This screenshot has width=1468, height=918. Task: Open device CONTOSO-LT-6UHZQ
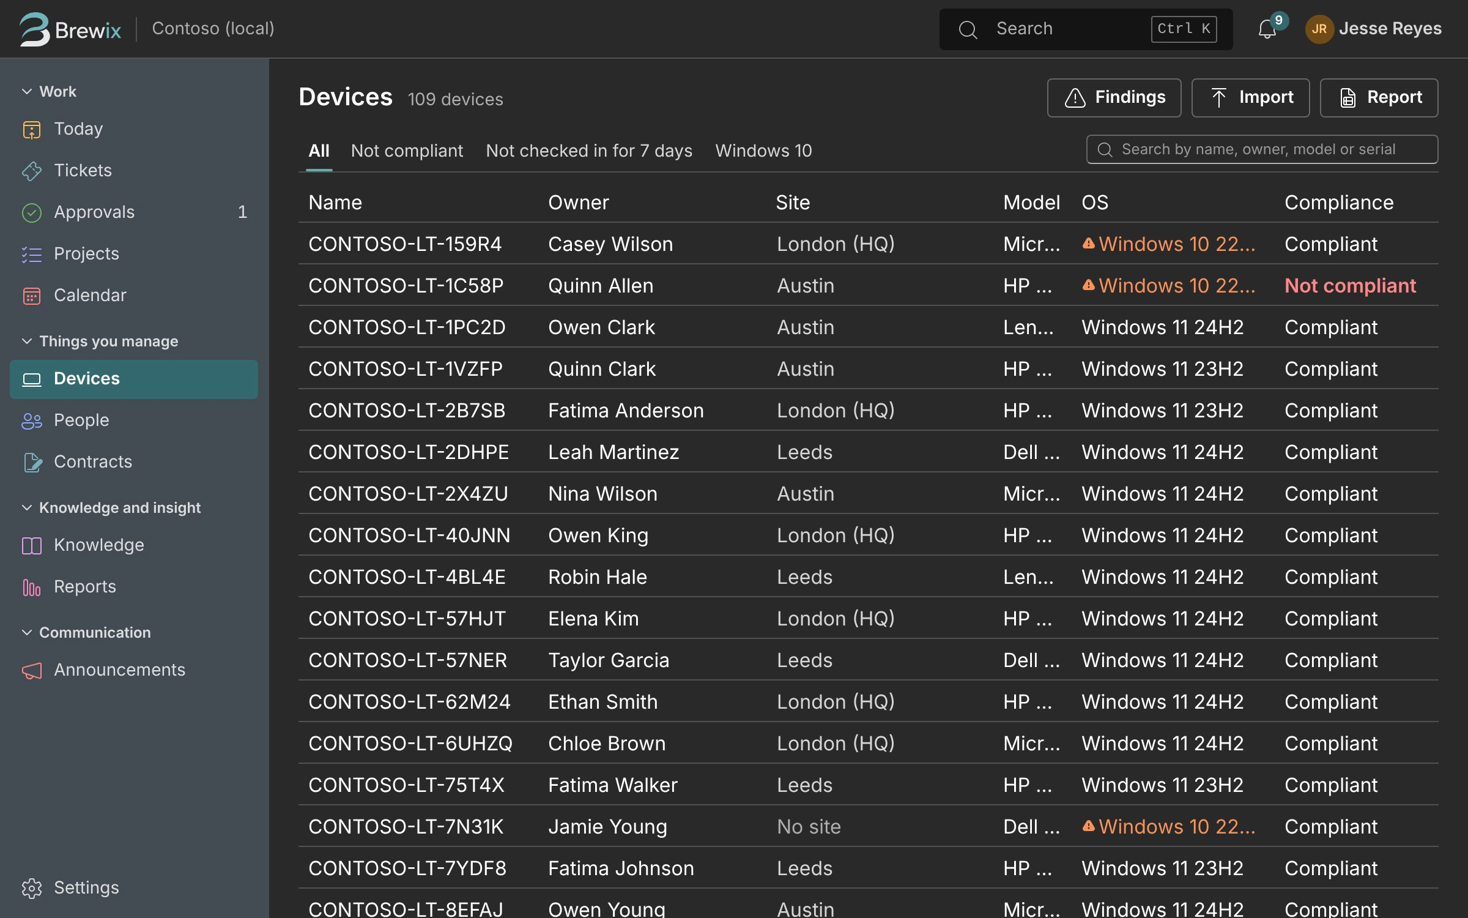[x=410, y=744]
